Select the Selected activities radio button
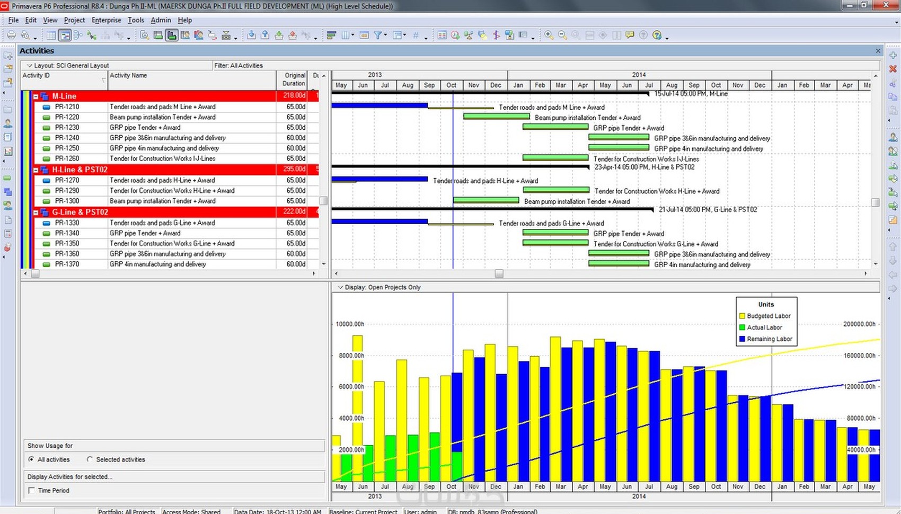The width and height of the screenshot is (901, 514). 90,459
